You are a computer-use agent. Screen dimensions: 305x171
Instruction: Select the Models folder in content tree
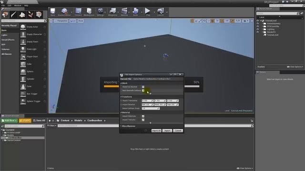10,135
